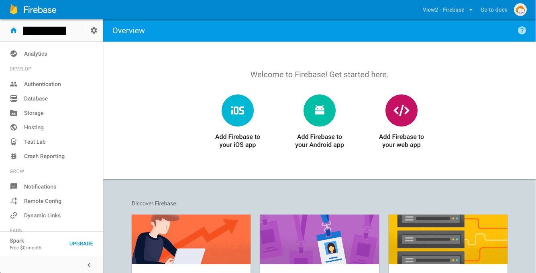Click the iOS circle icon
Viewport: 536px width, 273px height.
click(x=238, y=110)
